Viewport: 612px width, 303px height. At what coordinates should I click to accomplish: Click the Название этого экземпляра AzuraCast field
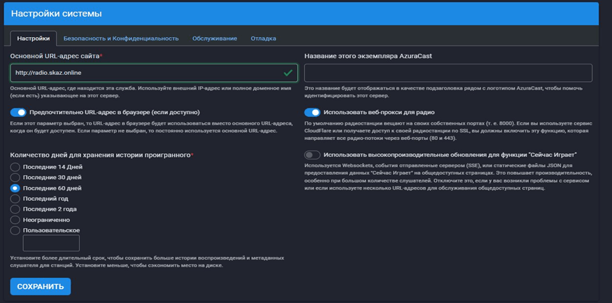pyautogui.click(x=448, y=73)
